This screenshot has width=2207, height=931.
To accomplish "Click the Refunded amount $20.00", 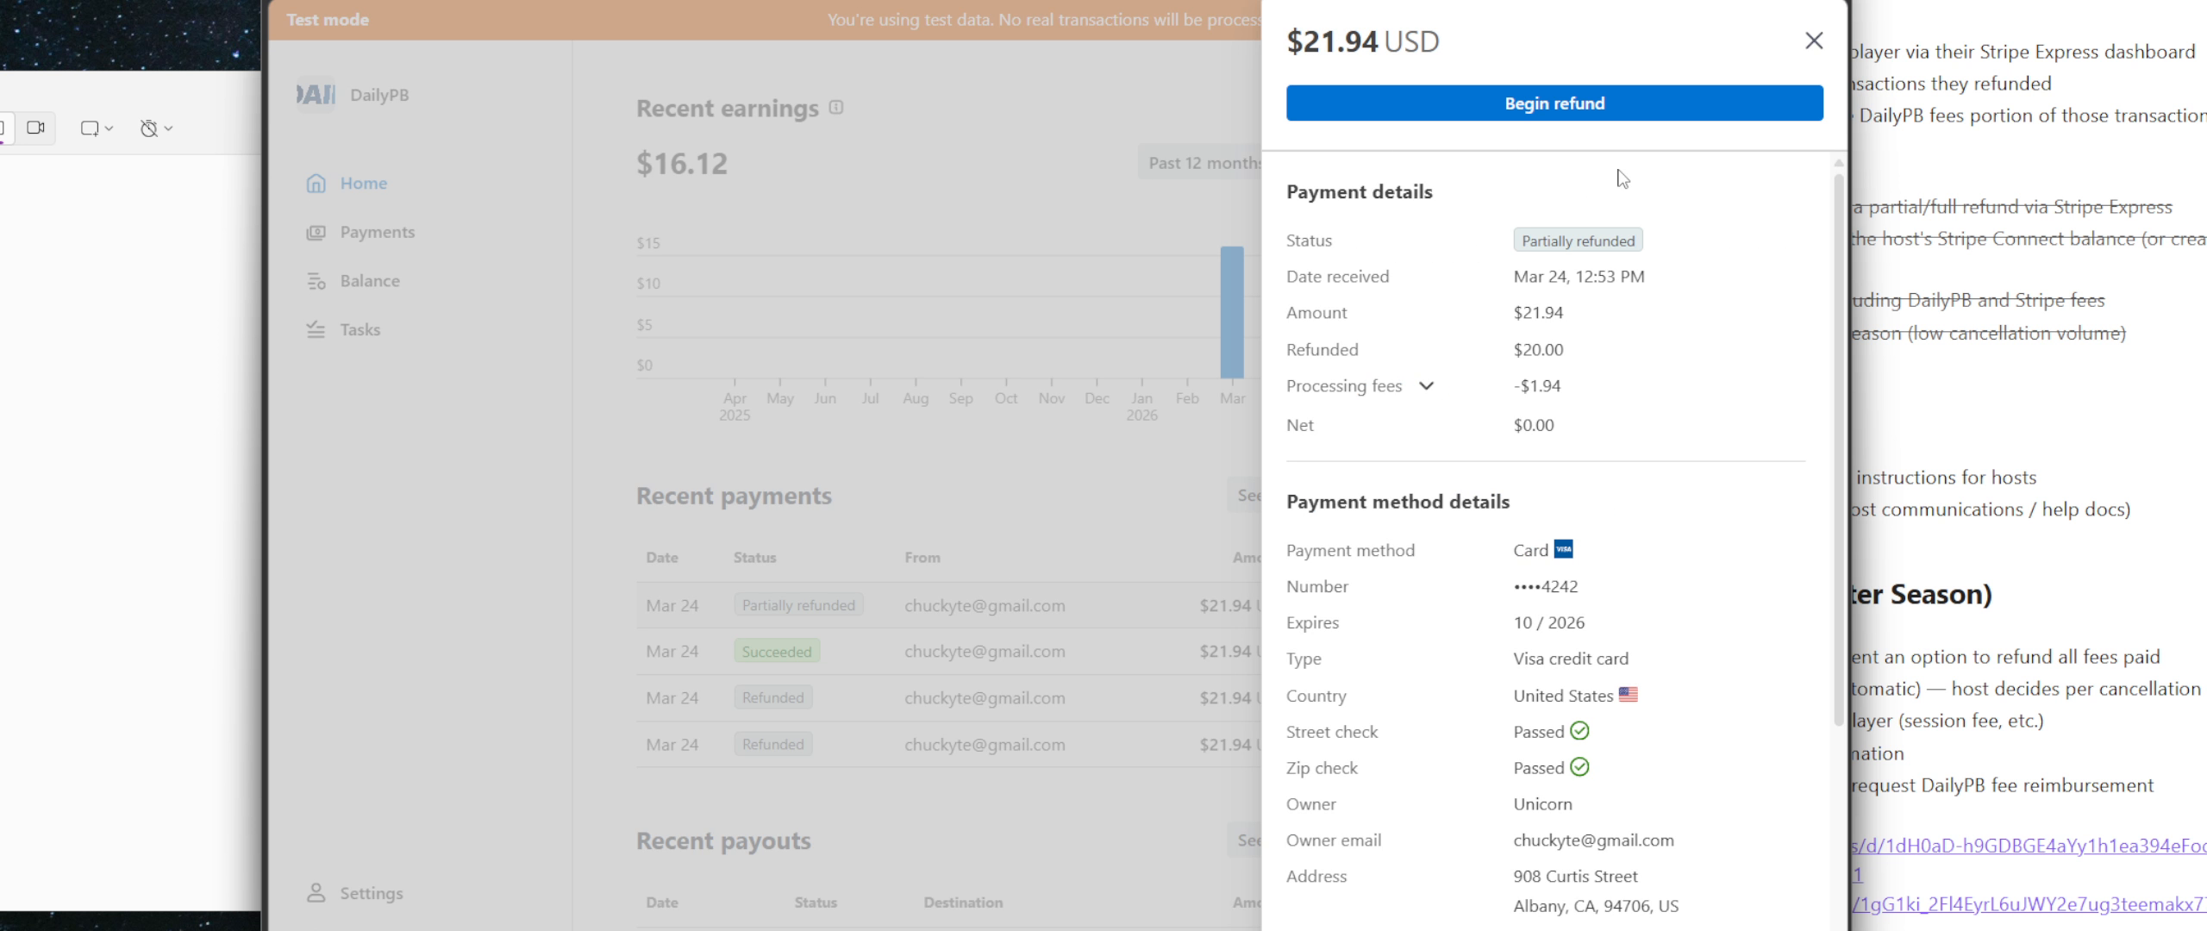I will (1538, 350).
